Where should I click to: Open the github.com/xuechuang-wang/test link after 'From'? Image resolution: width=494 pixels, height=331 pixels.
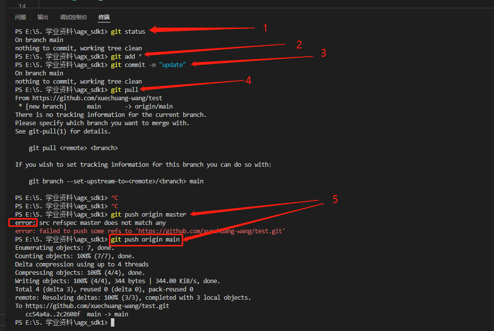coord(97,98)
